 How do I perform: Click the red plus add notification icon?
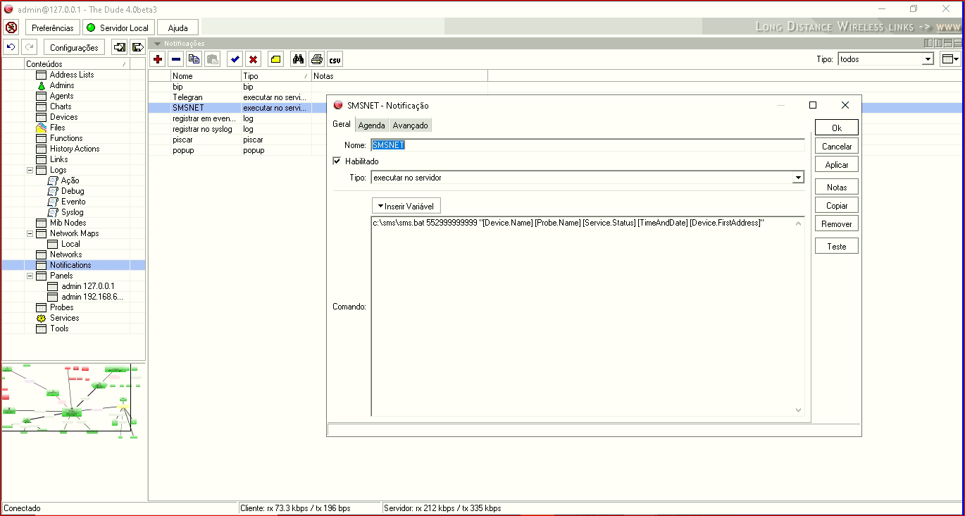[158, 60]
